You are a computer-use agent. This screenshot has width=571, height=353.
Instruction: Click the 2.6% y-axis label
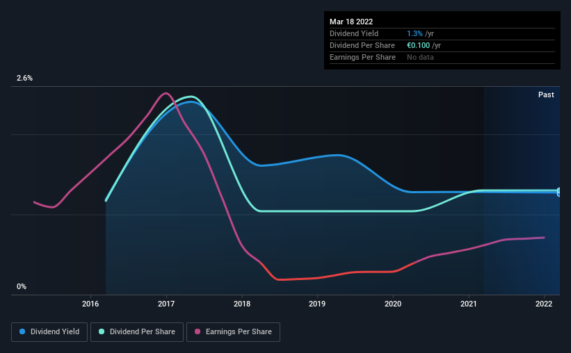click(24, 79)
